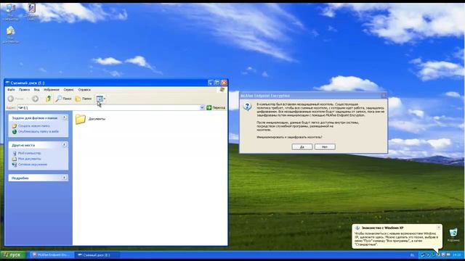The image size is (465, 261).
Task: Click the publish folder to web link
Action: click(39, 131)
